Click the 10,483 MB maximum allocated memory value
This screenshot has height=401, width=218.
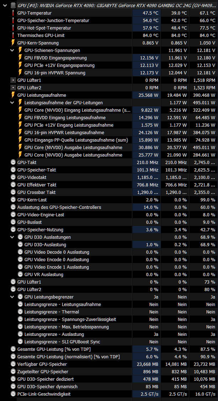[203, 371]
